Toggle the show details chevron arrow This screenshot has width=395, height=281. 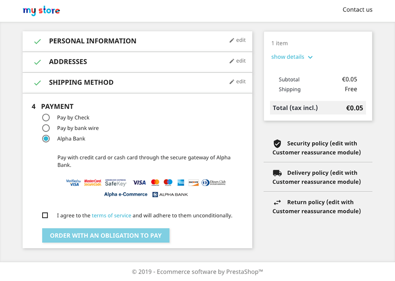point(310,58)
